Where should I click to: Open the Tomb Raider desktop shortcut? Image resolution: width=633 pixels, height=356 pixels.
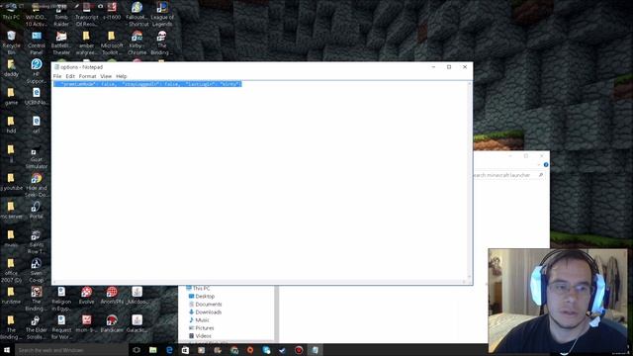coord(61,14)
